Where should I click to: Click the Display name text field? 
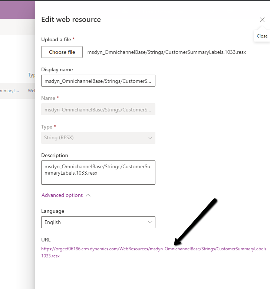click(98, 81)
